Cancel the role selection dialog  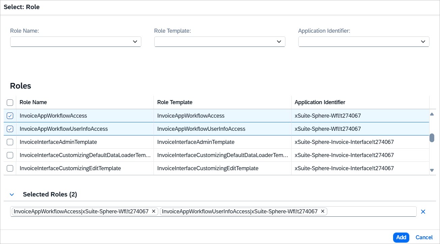click(424, 238)
